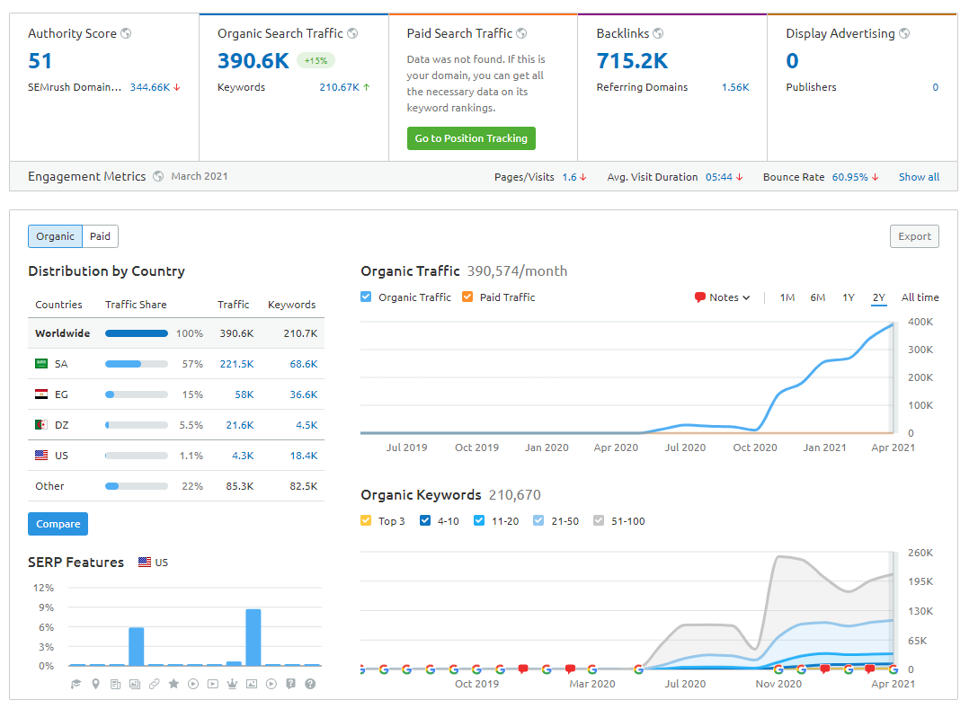Toggle the Paid Traffic checkbox
Viewport: 978px width, 709px height.
467,297
